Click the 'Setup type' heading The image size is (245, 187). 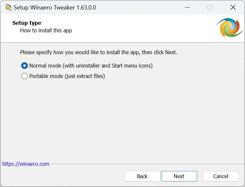pyautogui.click(x=27, y=23)
